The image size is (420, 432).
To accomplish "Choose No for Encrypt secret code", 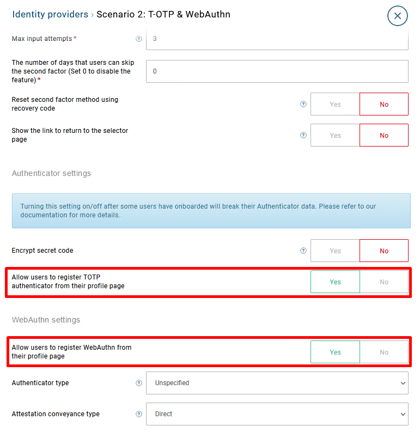I will pyautogui.click(x=384, y=251).
